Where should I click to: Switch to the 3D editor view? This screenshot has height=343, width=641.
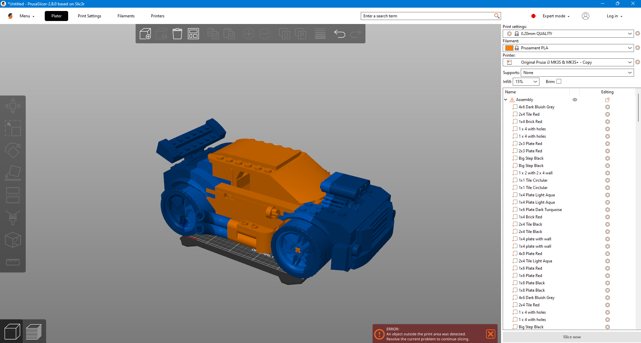click(x=12, y=332)
